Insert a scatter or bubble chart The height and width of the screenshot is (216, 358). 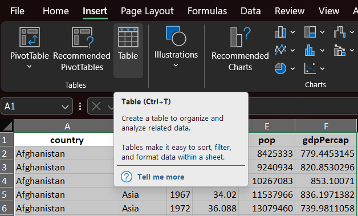click(x=310, y=68)
